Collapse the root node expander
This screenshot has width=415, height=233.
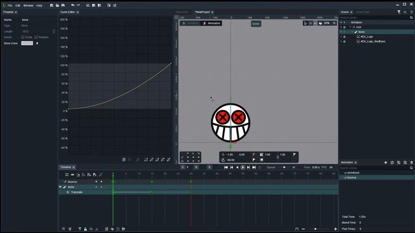click(x=350, y=27)
